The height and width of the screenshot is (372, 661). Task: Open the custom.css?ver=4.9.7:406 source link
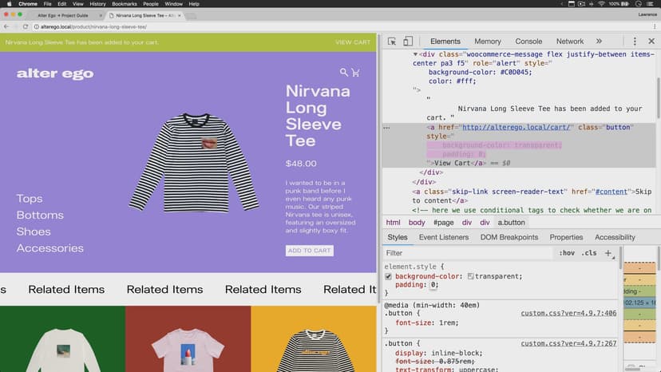pos(568,312)
